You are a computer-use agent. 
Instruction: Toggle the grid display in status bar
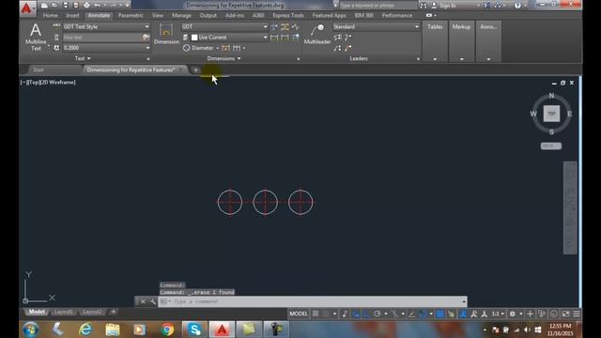click(316, 314)
